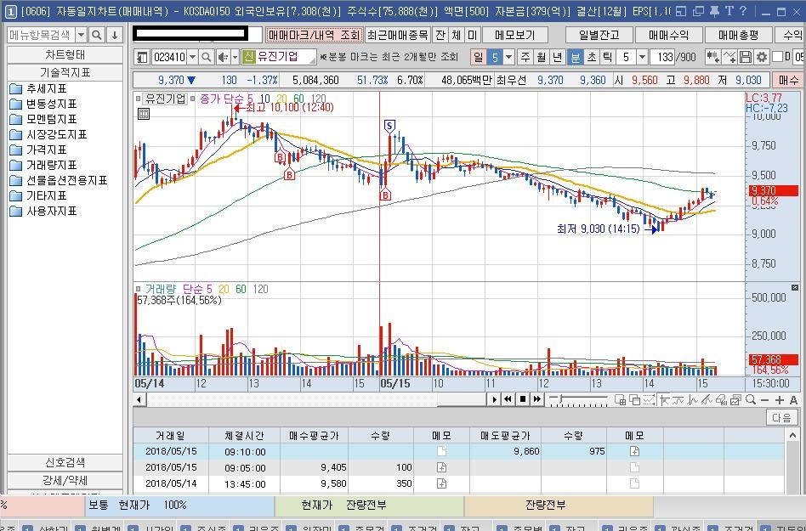Open the 강세/약세 panel tab
The width and height of the screenshot is (806, 531).
pyautogui.click(x=65, y=480)
